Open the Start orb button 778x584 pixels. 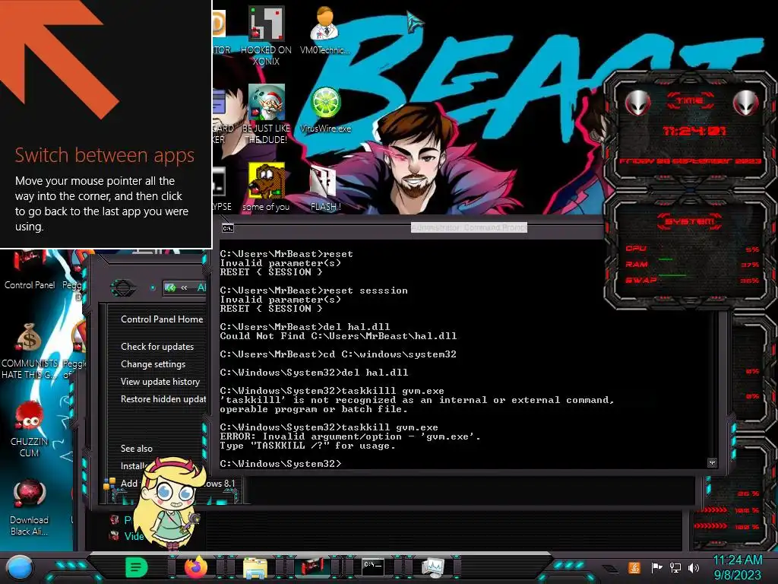pos(20,567)
